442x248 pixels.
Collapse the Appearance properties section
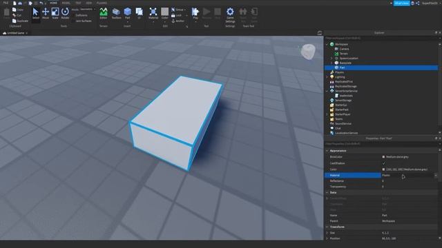pos(327,151)
